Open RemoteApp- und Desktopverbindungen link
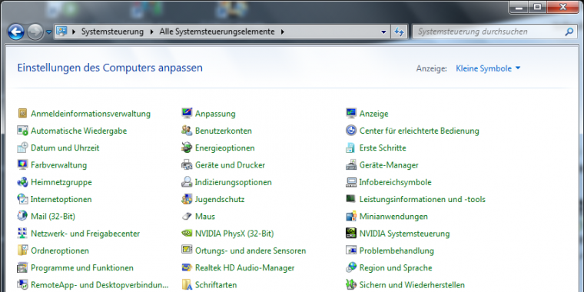The image size is (584, 292). [x=99, y=285]
